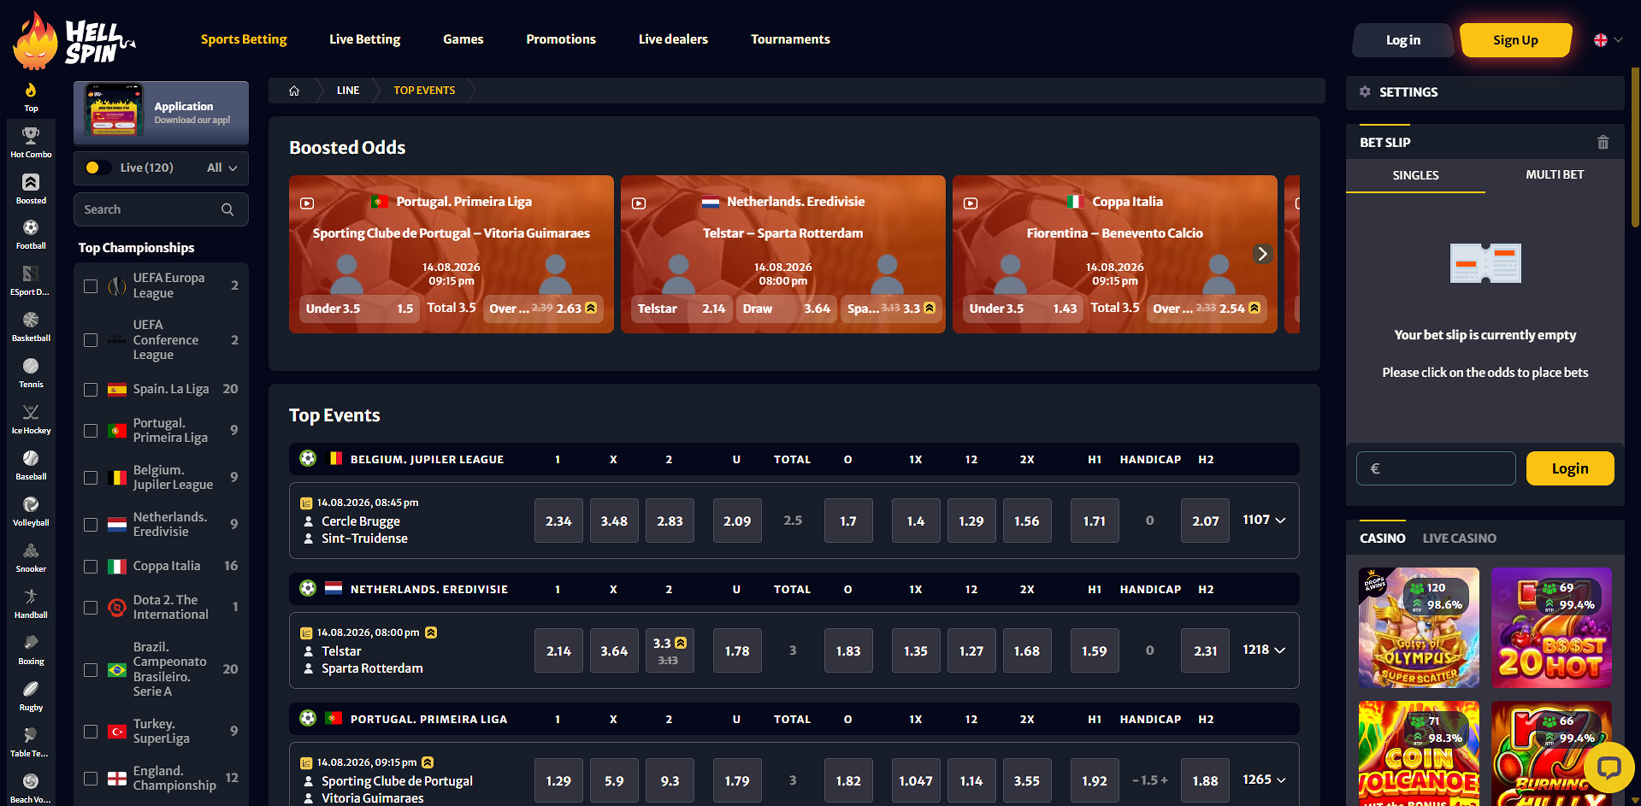Go to home via breadcrumb house icon
The height and width of the screenshot is (806, 1641).
294,91
